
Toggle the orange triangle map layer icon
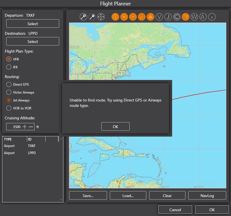pyautogui.click(x=150, y=17)
